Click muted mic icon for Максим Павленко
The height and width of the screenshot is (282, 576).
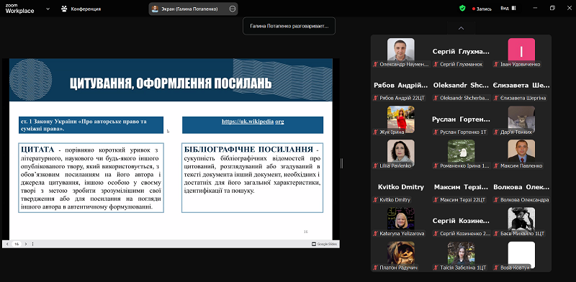coord(496,166)
